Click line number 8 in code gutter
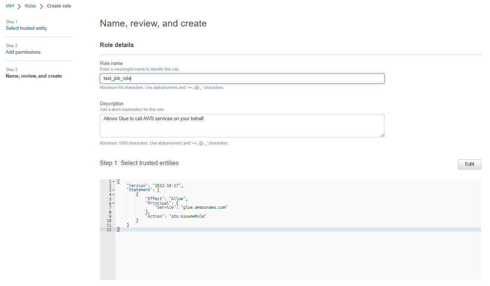Screen dimensions: 490x286 [x=110, y=212]
